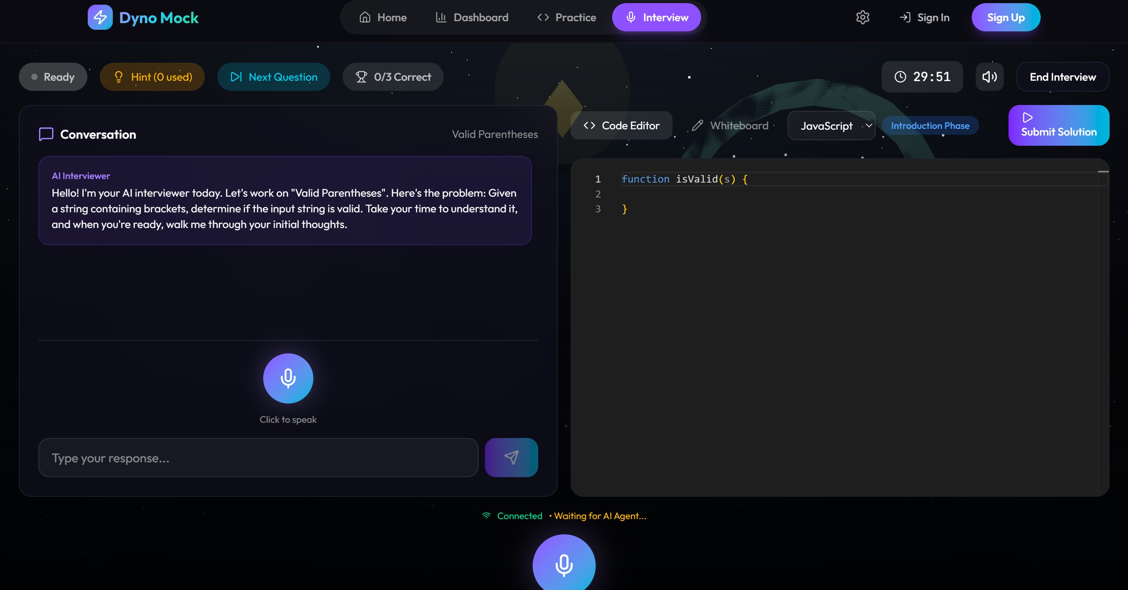Focus the Type your response field
The height and width of the screenshot is (590, 1128).
point(258,458)
